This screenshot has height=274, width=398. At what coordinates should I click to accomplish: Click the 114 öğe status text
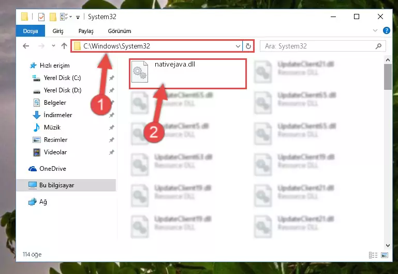click(x=32, y=254)
